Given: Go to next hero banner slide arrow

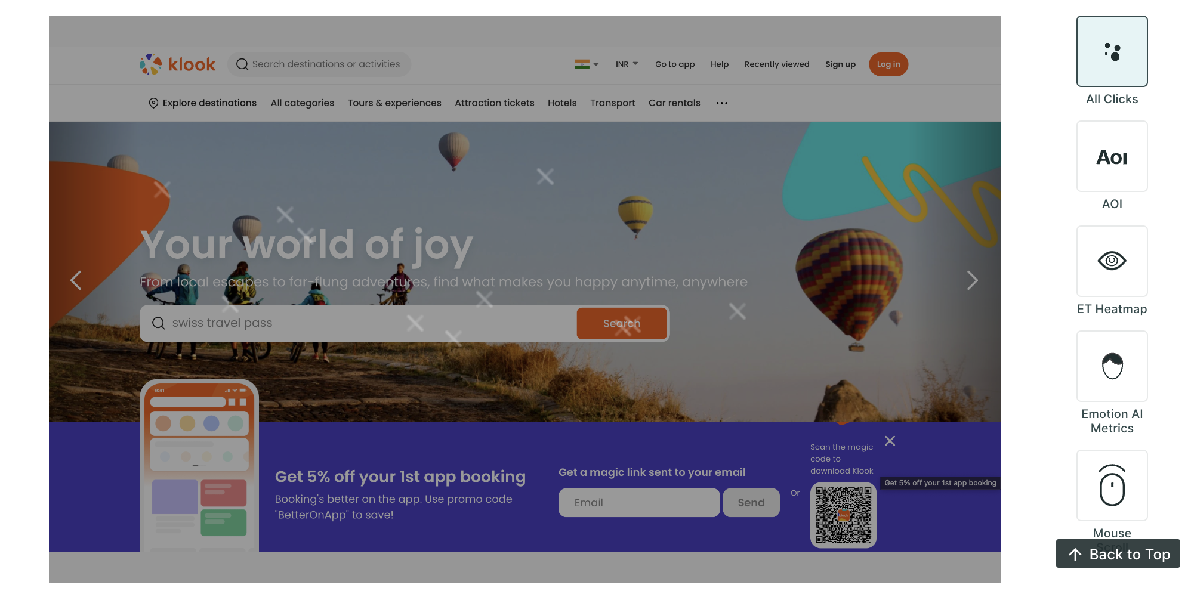Looking at the screenshot, I should coord(972,280).
